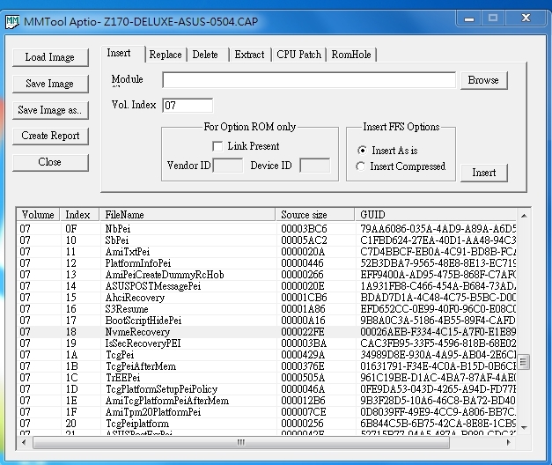Screen dimensions: 552x465
Task: Select the NvmeRecovery row
Action: (x=267, y=332)
